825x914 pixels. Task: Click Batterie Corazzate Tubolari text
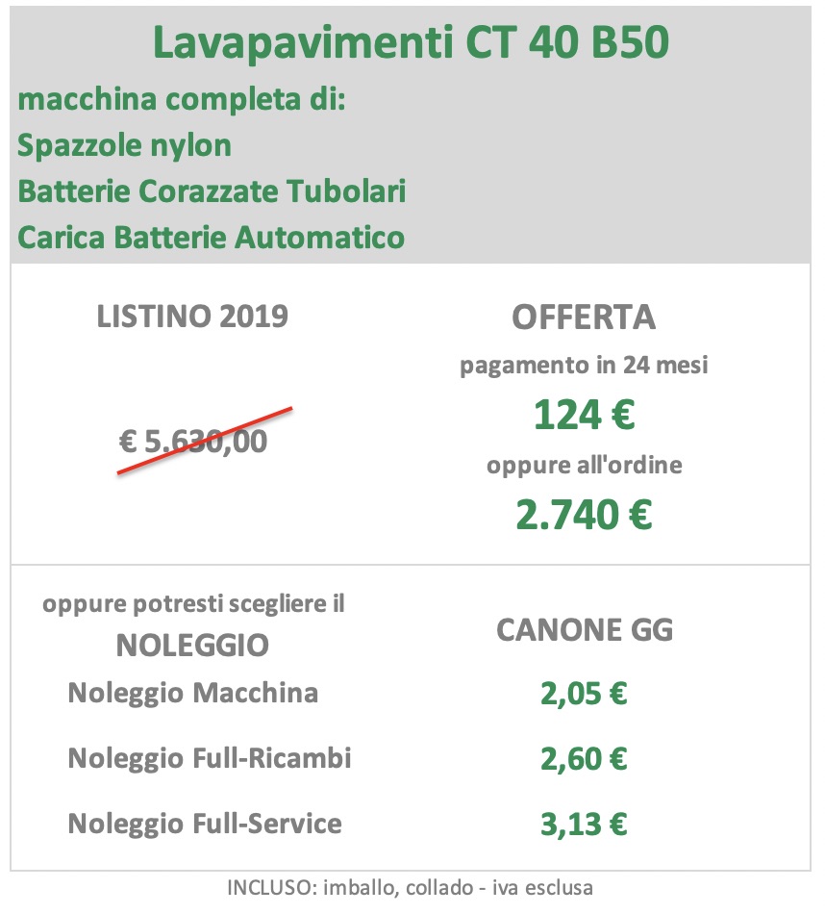(212, 191)
